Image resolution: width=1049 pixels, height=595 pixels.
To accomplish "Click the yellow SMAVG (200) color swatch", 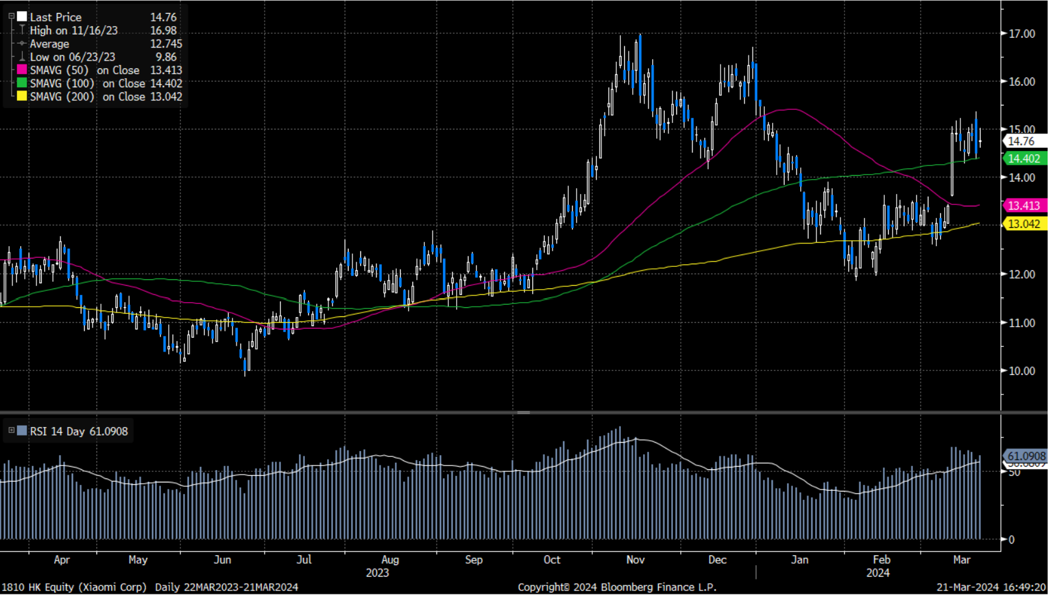I will click(x=22, y=96).
